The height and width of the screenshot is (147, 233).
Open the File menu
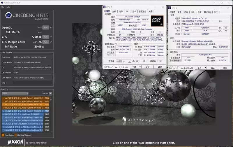[x=2, y=7]
